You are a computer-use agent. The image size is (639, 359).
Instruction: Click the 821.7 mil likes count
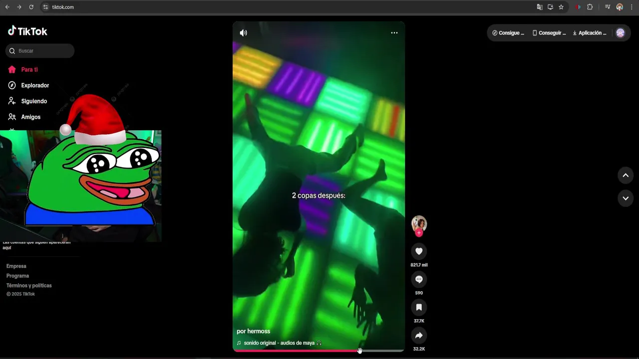point(419,265)
